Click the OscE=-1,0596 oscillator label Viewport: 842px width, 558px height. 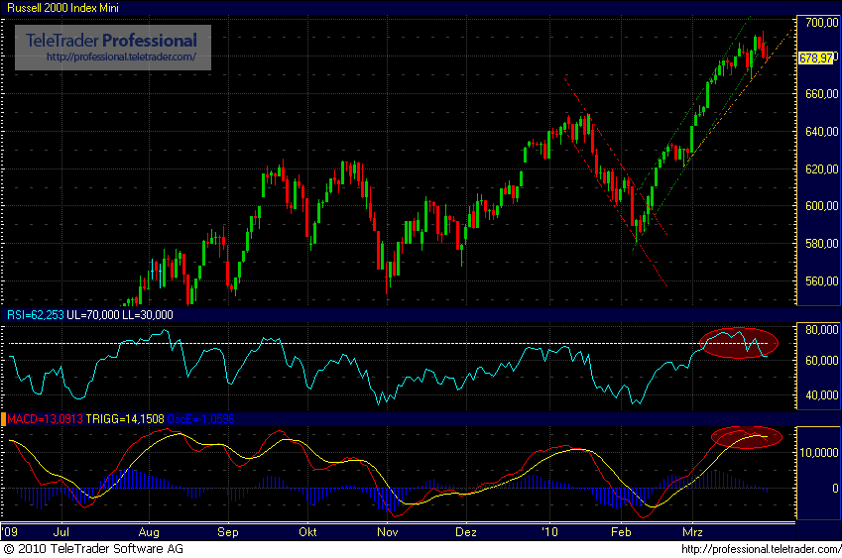pyautogui.click(x=201, y=419)
